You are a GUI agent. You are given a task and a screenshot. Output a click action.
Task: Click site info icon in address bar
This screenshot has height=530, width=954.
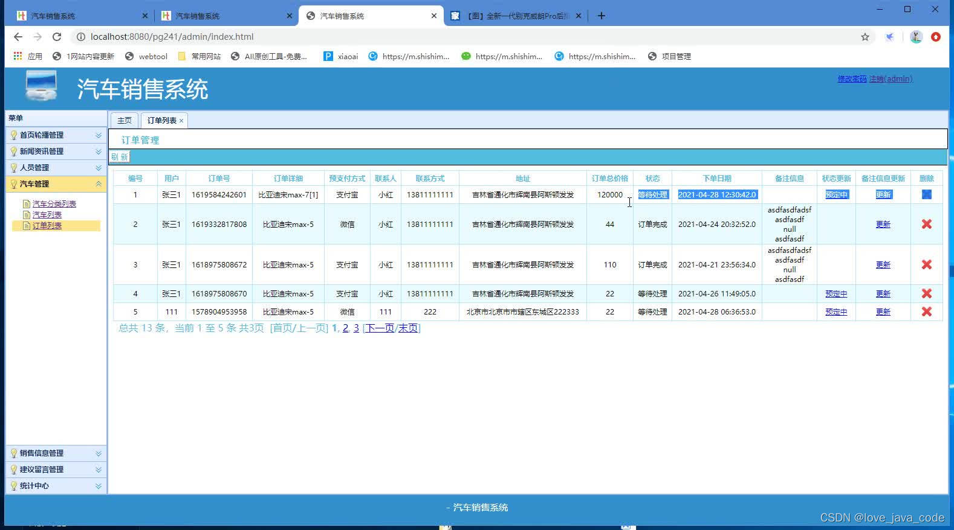pyautogui.click(x=80, y=37)
